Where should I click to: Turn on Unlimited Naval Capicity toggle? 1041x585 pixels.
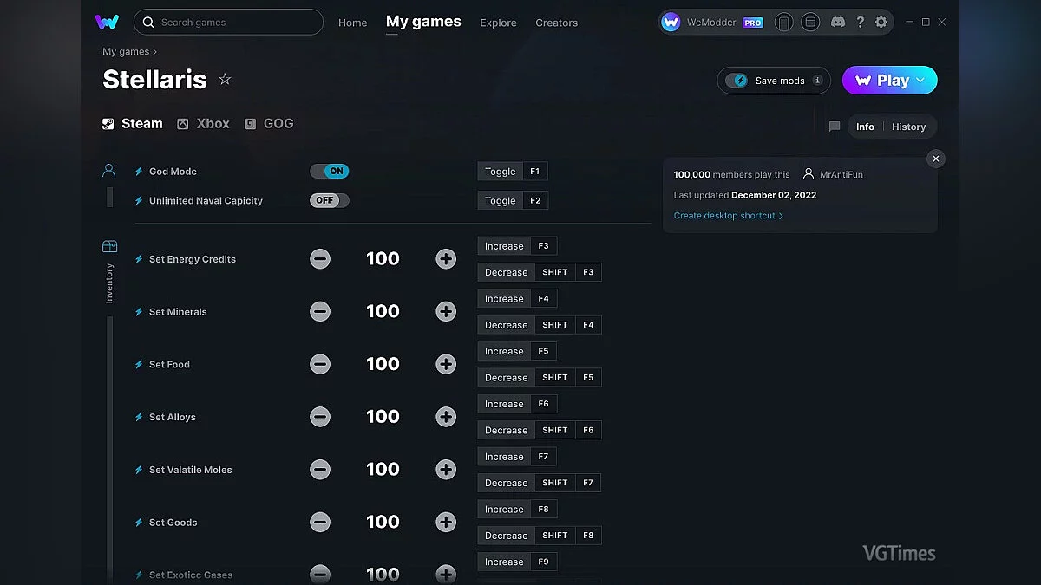pyautogui.click(x=330, y=200)
